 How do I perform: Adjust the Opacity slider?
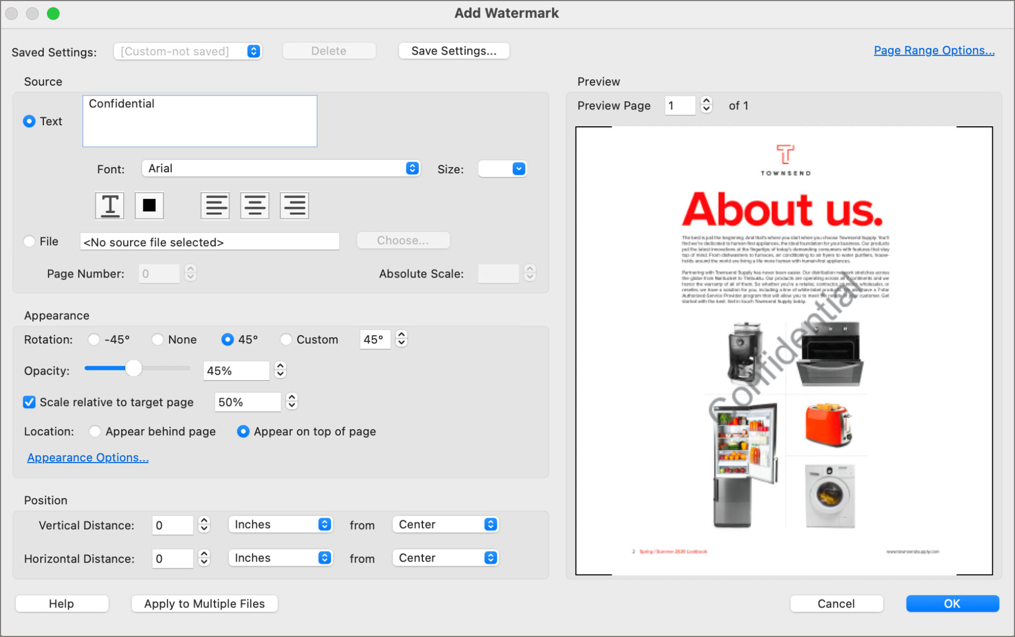click(x=134, y=368)
